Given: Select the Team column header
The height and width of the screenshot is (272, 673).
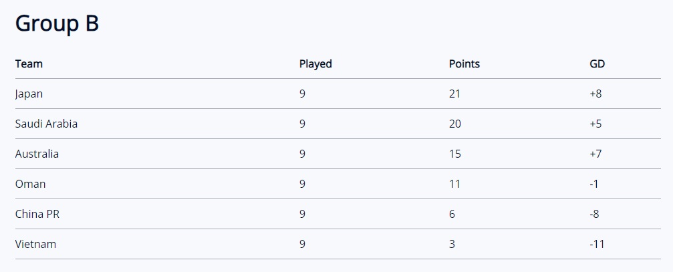Looking at the screenshot, I should pos(29,64).
